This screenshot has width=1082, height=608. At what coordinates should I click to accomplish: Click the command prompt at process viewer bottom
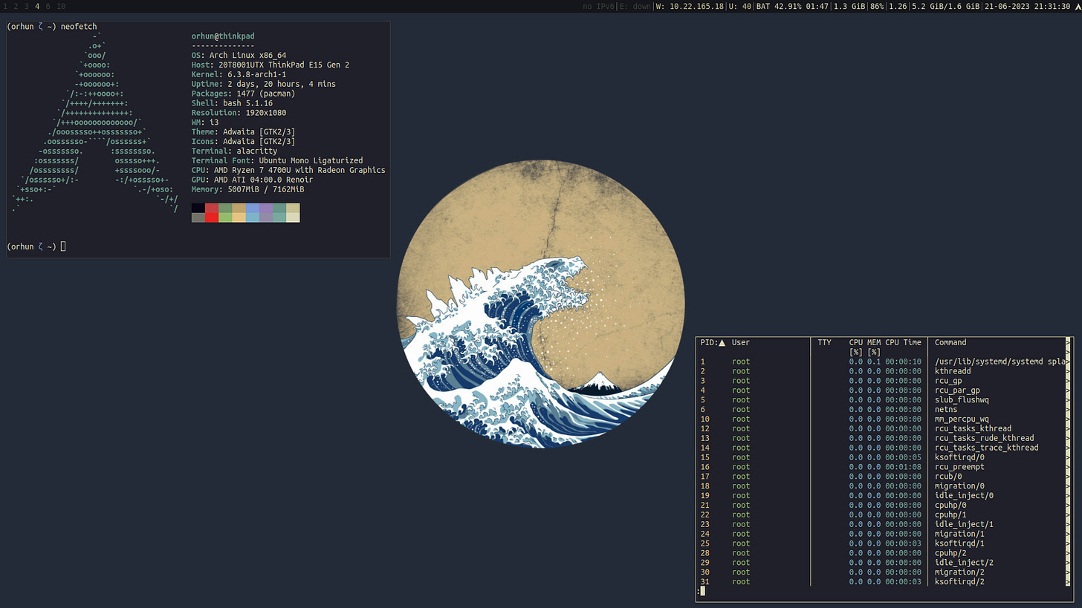(x=702, y=592)
